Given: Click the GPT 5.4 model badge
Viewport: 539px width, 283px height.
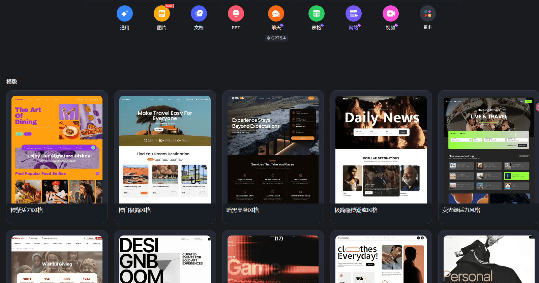Looking at the screenshot, I should [276, 38].
